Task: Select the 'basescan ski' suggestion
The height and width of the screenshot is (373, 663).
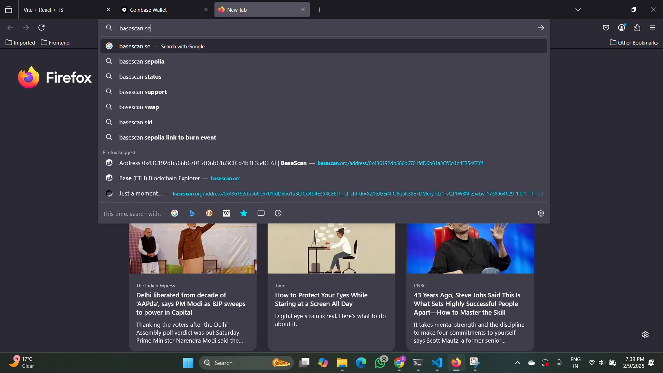Action: pos(324,122)
